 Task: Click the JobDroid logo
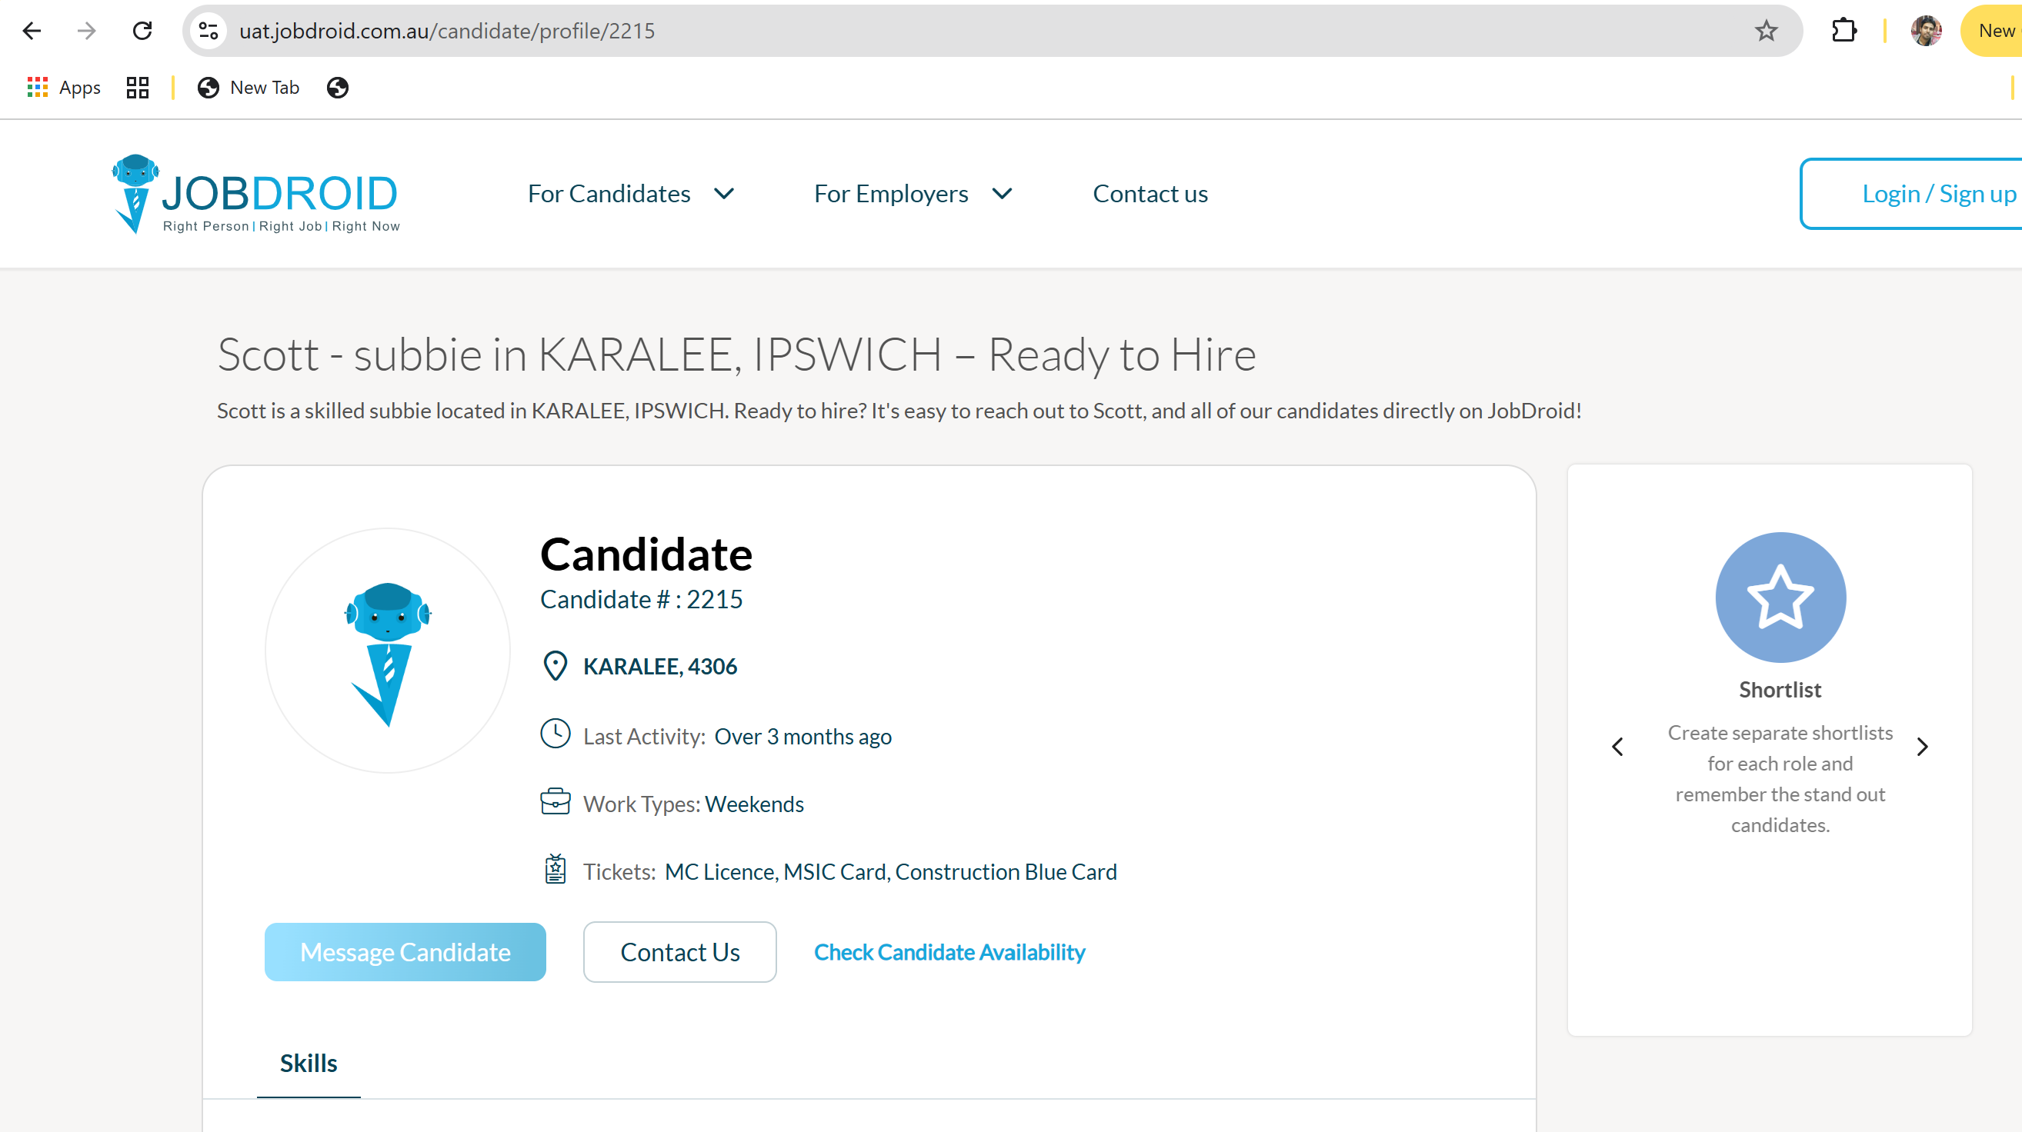(x=256, y=194)
